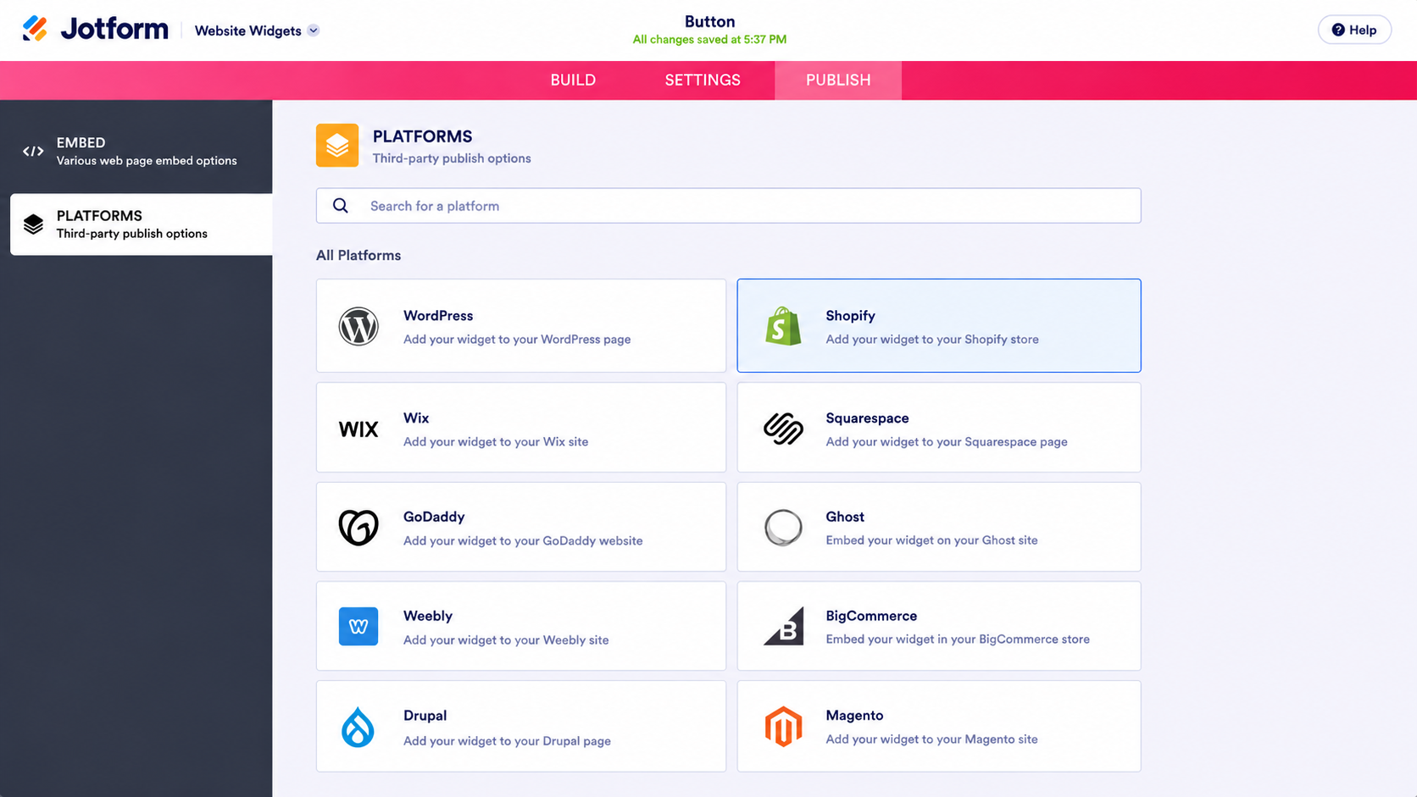This screenshot has height=797, width=1417.
Task: Click the BigCommerce platform title
Action: point(871,616)
